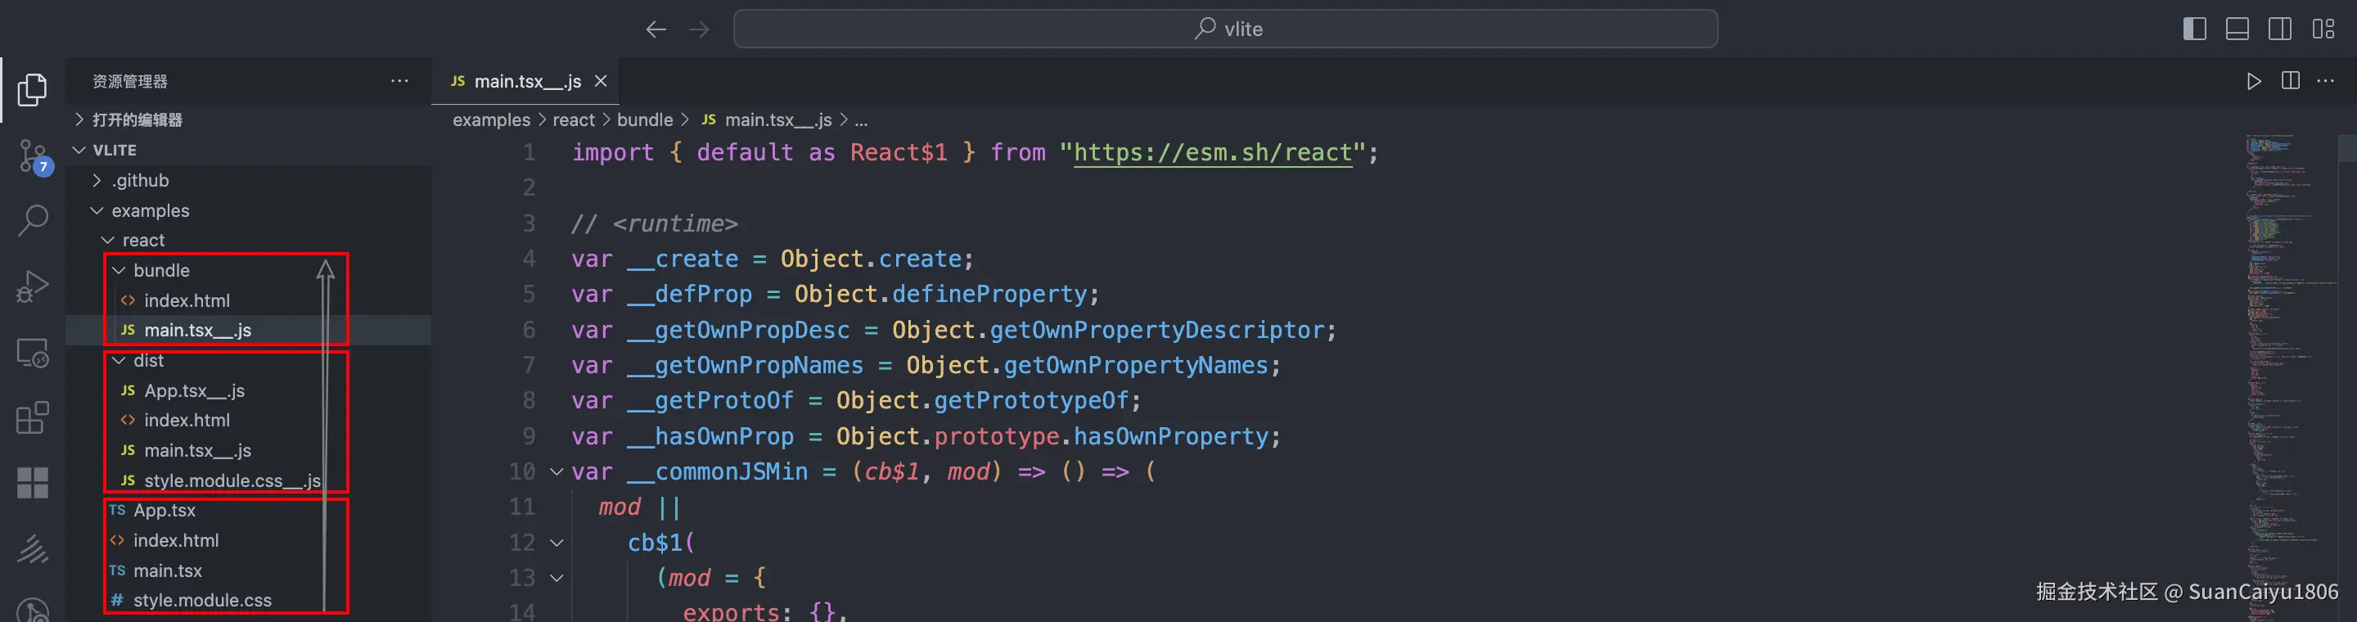Screen dimensions: 2357x622
Task: Toggle the bottom panel layout icon
Action: pos(2238,29)
